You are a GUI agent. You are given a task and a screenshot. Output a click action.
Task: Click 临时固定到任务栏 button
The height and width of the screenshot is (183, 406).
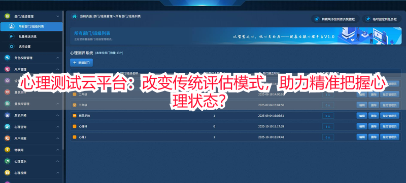tap(382, 19)
